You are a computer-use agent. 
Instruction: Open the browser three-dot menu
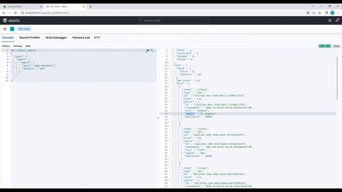point(338,13)
